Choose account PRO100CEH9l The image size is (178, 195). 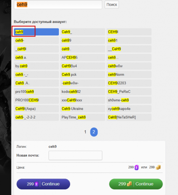(36, 100)
